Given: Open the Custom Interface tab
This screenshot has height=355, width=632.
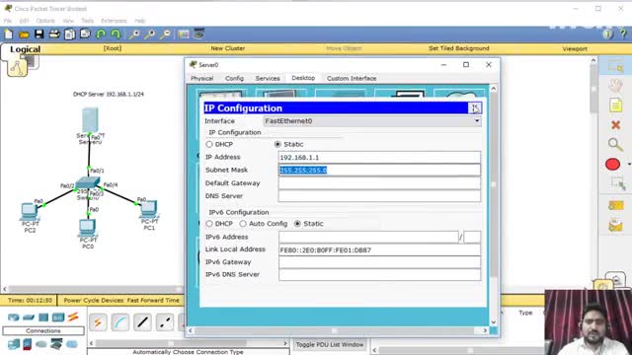Looking at the screenshot, I should coord(352,78).
